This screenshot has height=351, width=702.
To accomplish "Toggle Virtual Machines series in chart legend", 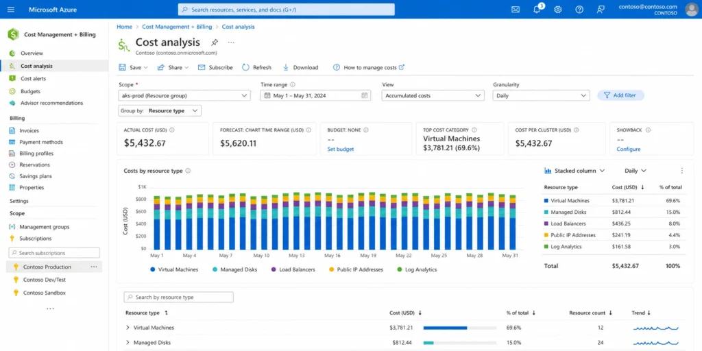I will (173, 269).
